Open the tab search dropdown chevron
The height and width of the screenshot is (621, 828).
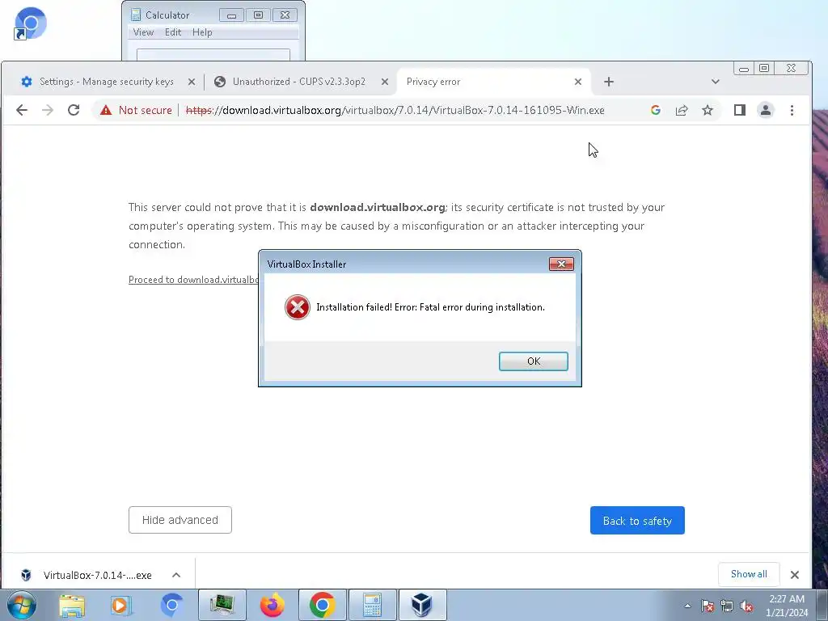point(715,82)
